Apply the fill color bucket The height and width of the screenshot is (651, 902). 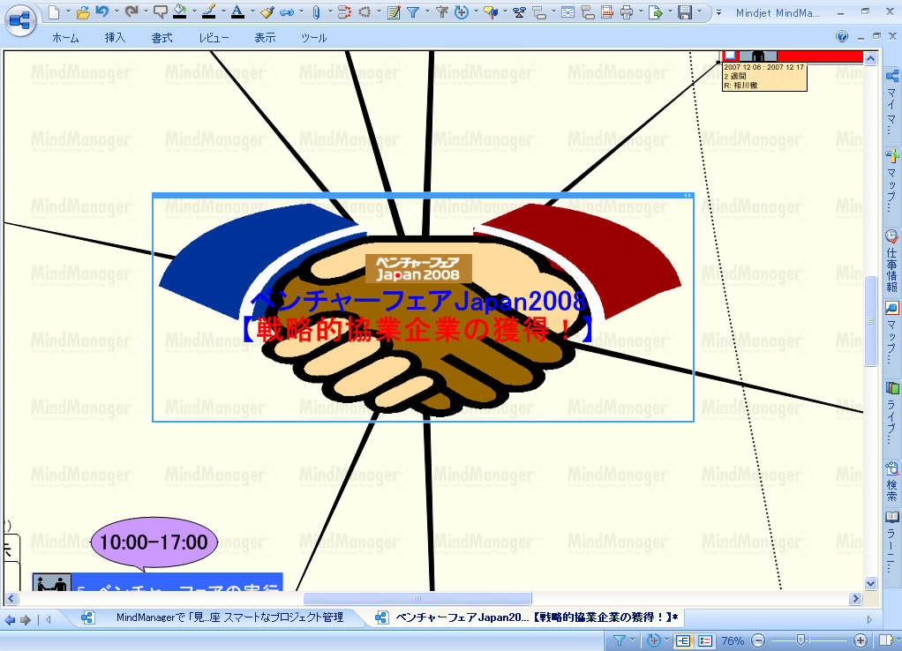(x=180, y=11)
